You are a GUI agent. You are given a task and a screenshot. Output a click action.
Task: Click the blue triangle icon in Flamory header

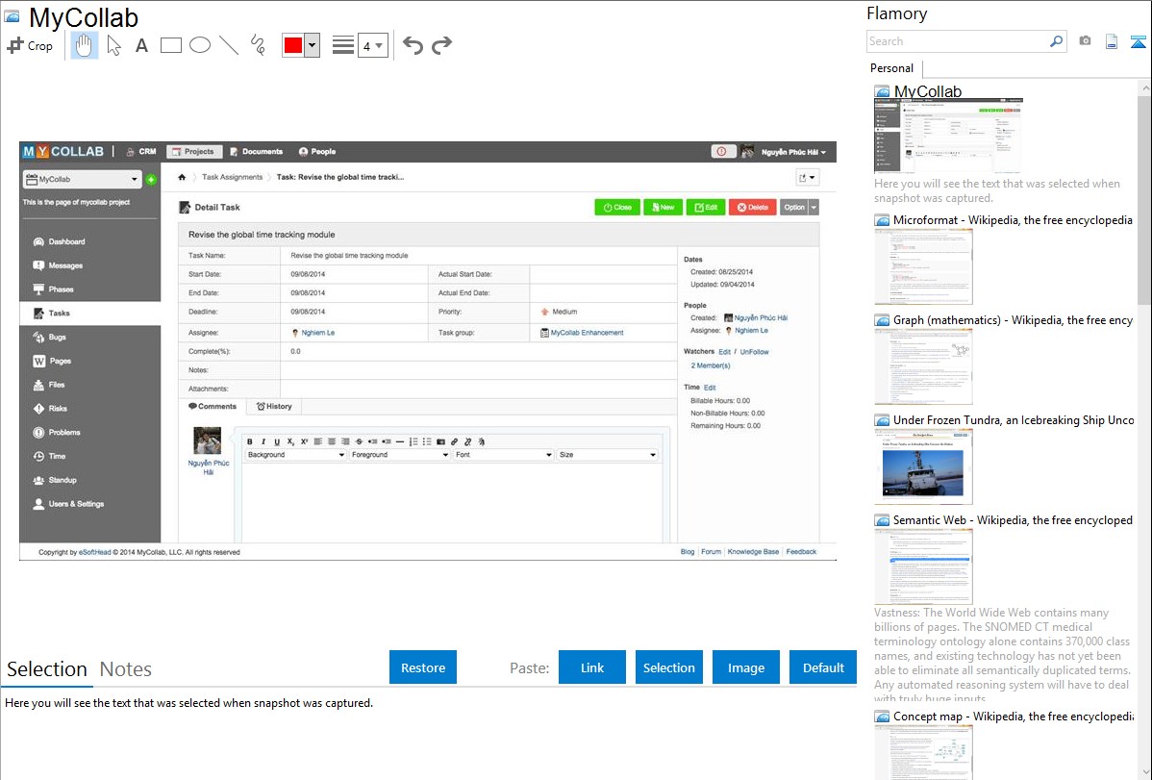tap(1138, 42)
